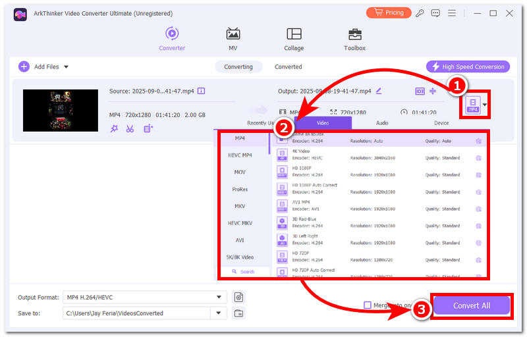This screenshot has height=337, width=527.
Task: Expand the Output Format dropdown
Action: [219, 298]
